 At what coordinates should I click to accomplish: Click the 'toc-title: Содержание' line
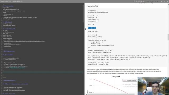(x=8, y=32)
